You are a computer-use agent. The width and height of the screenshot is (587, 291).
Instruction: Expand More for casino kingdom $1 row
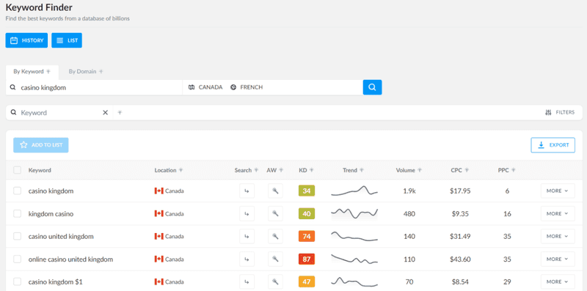(558, 281)
